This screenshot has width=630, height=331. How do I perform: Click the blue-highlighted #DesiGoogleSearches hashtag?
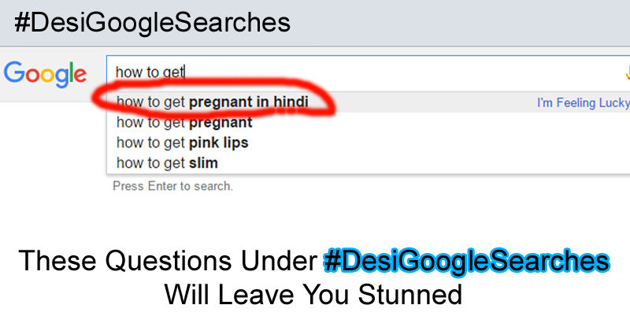point(466,261)
